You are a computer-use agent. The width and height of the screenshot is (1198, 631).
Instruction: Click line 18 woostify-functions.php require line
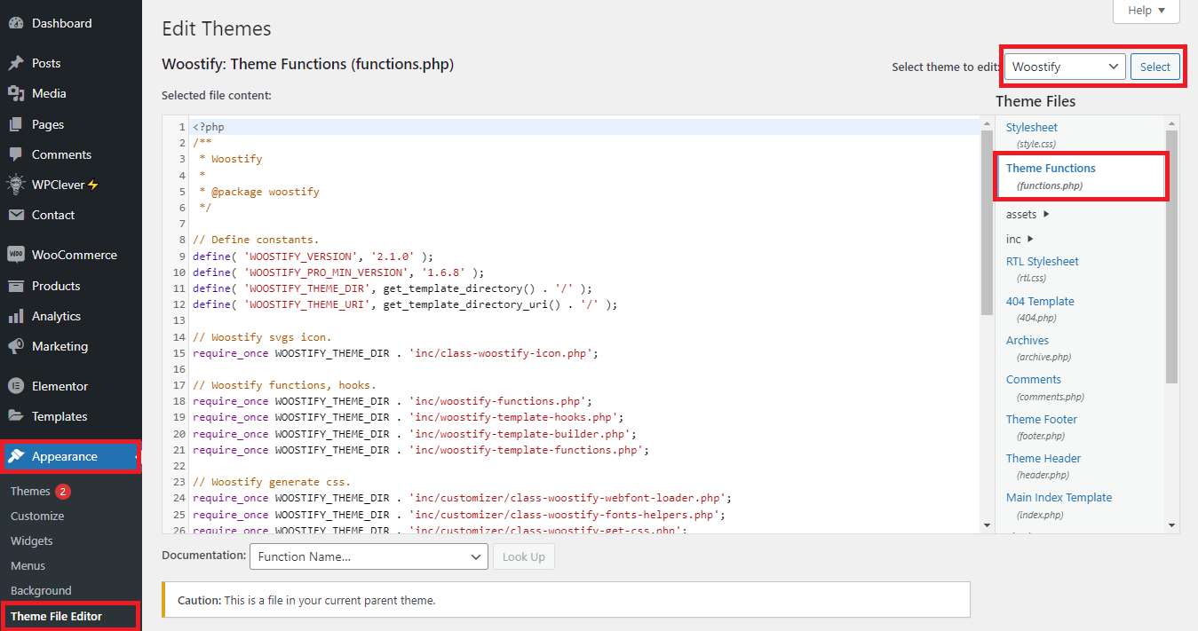[x=392, y=401]
